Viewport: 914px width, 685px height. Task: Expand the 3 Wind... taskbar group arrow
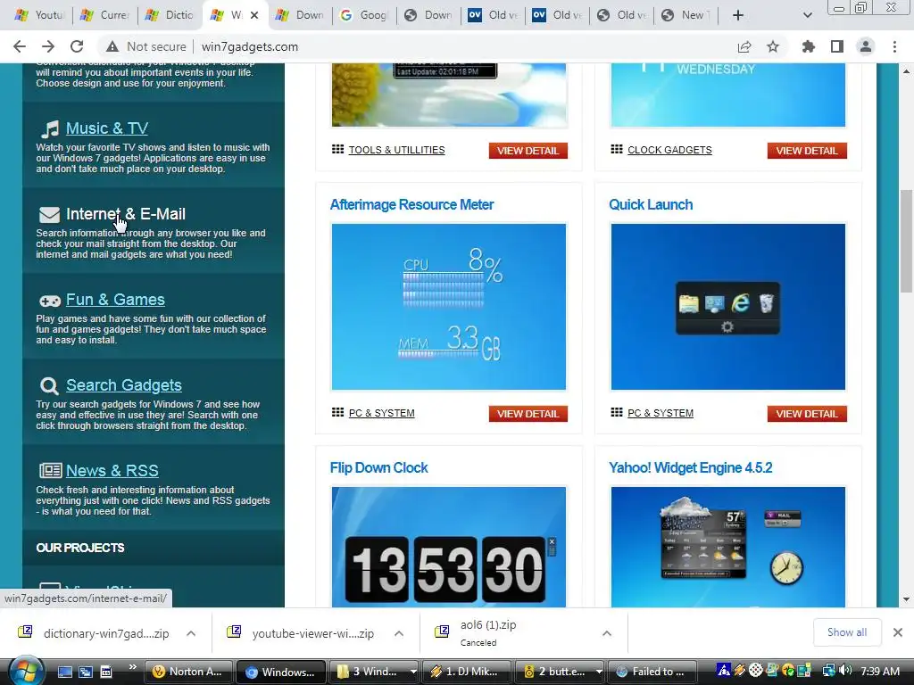pos(413,672)
